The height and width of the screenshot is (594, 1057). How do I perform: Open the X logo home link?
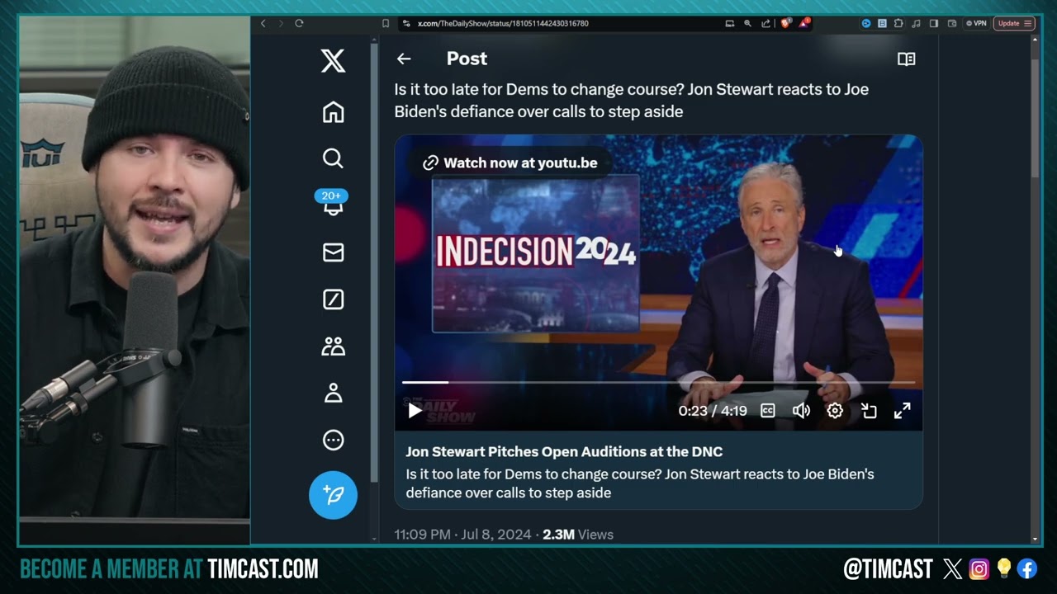(333, 61)
